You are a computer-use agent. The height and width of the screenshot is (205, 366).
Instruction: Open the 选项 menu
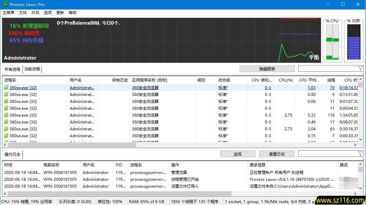pyautogui.click(x=48, y=13)
